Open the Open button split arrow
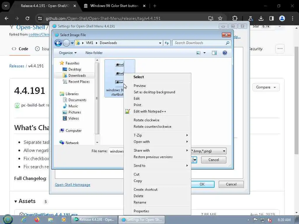 [x=195, y=160]
